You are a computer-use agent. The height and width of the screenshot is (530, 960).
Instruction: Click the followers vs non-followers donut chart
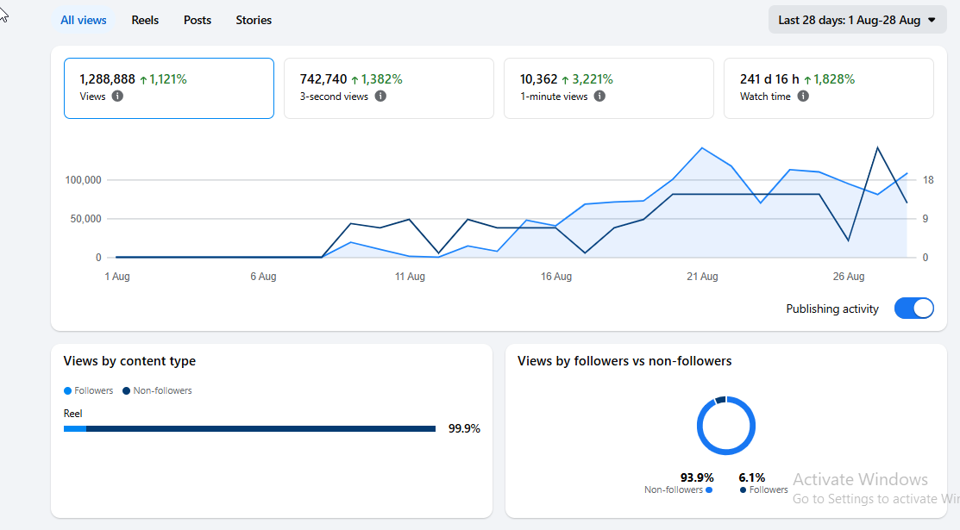tap(726, 426)
